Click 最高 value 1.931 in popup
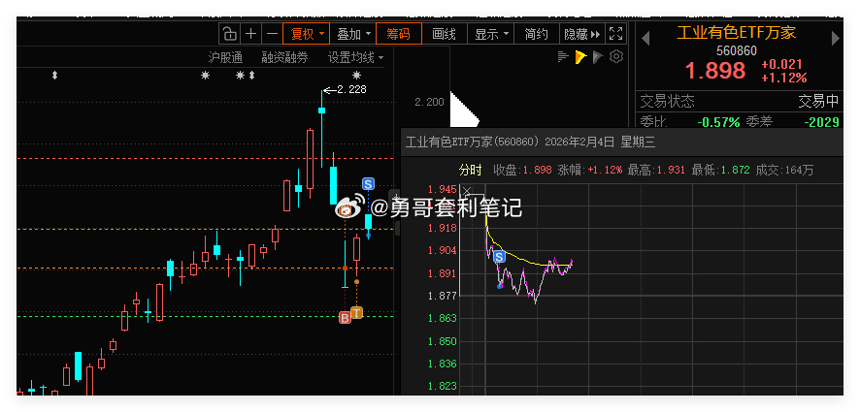 [670, 171]
